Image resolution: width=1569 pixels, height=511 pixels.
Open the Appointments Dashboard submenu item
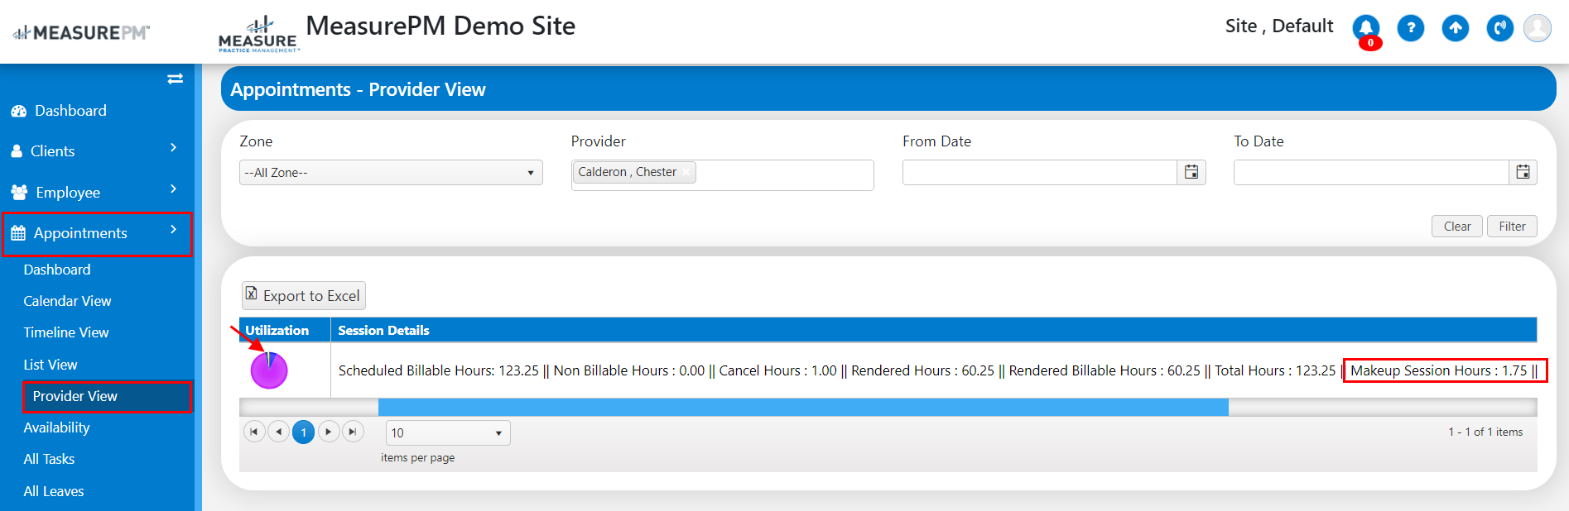(57, 270)
